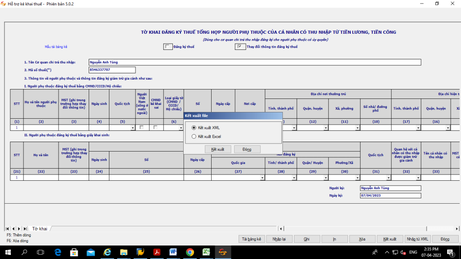This screenshot has height=259, width=461.
Task: Switch to the Tờ khai sheet tab
Action: 40,229
